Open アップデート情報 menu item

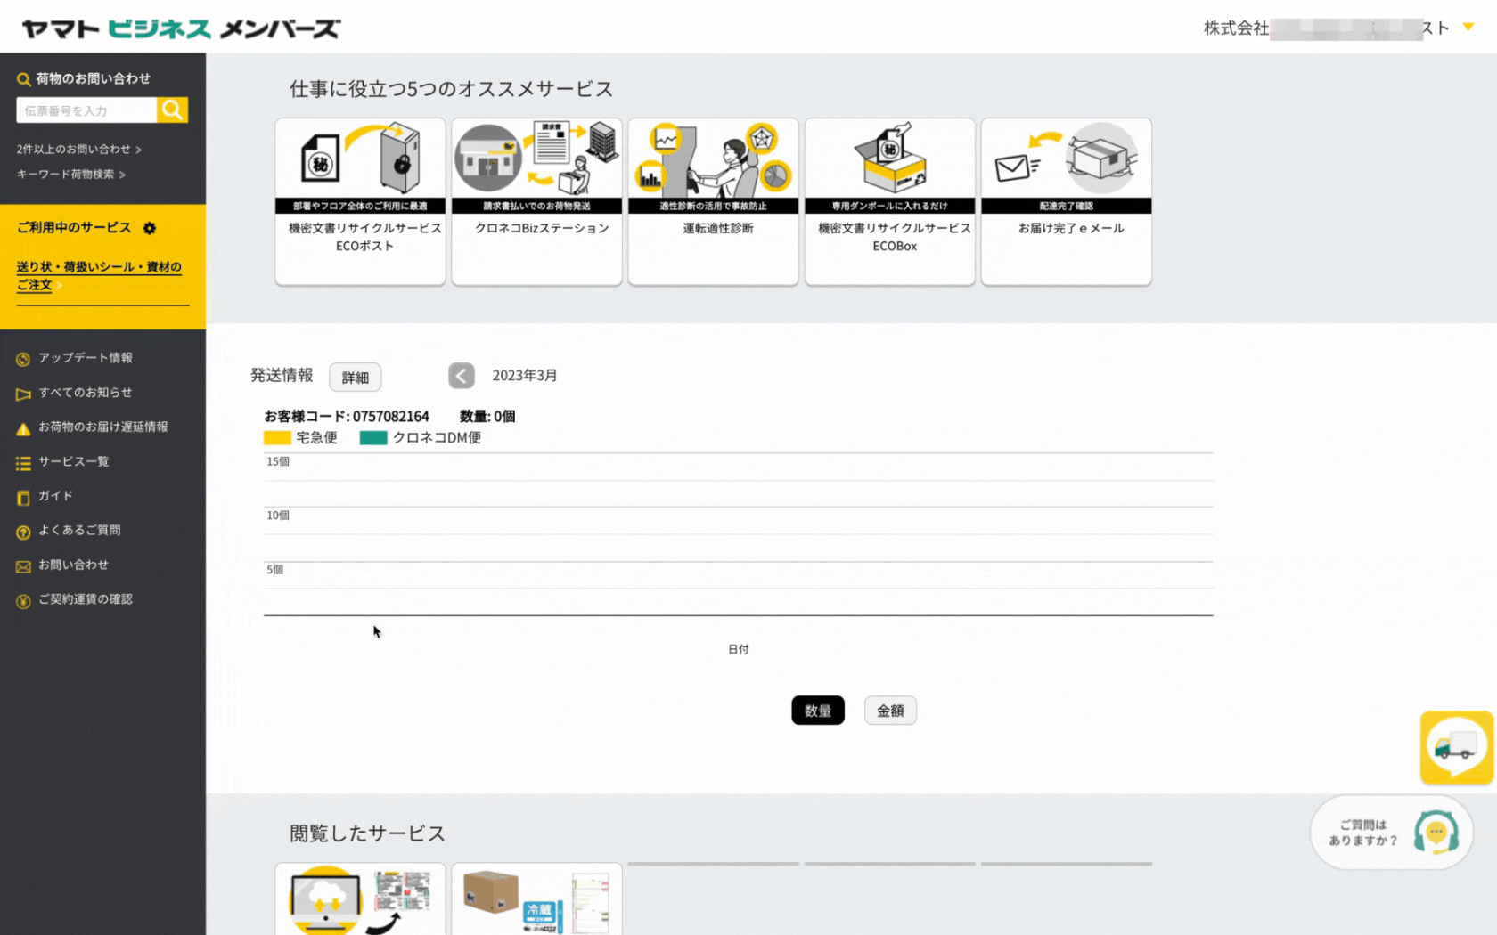click(x=86, y=358)
